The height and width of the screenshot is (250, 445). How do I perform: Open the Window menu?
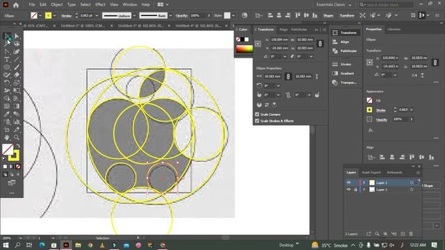130,5
